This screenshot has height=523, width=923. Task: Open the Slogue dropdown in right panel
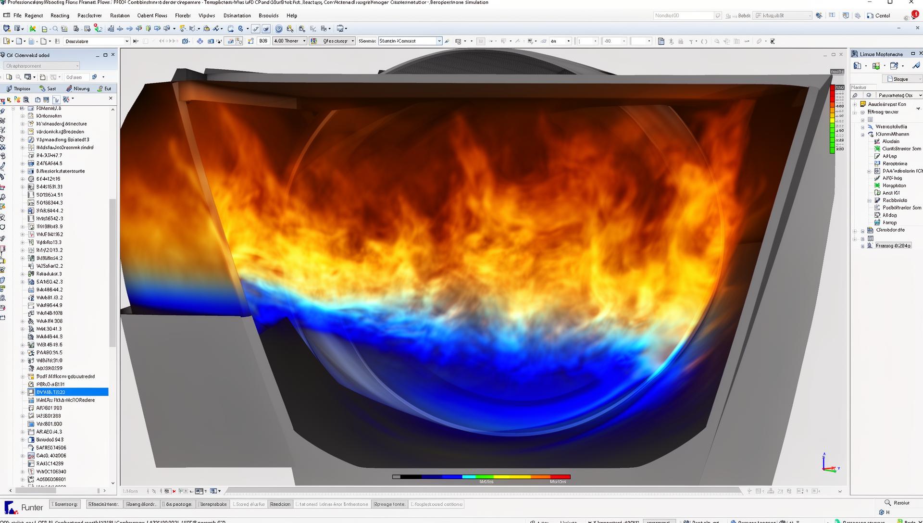click(902, 79)
